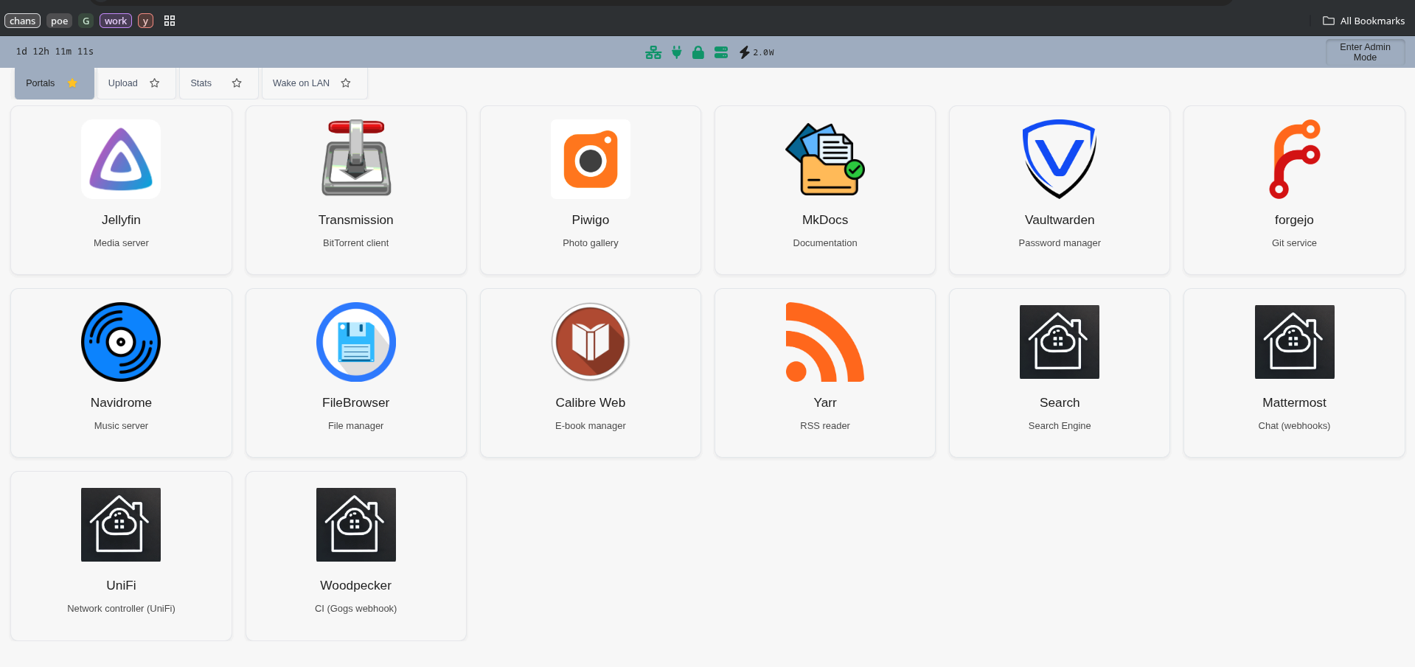1415x667 pixels.
Task: Click the Enter Admin Mode button
Action: coord(1365,52)
